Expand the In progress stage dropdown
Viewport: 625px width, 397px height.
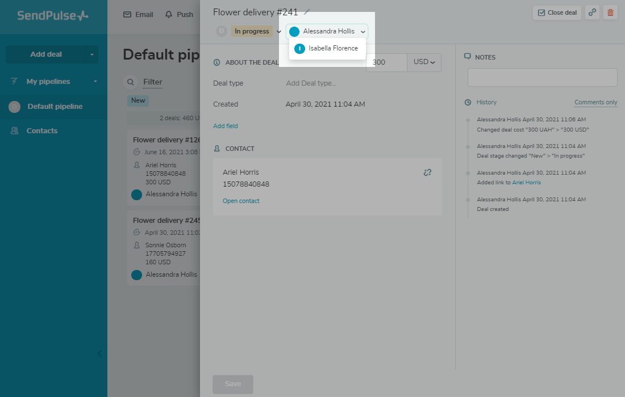click(278, 32)
